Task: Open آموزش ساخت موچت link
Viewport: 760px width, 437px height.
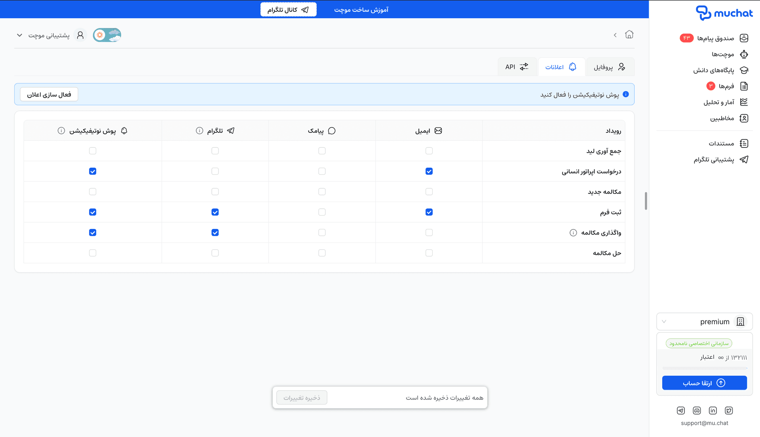Action: coord(361,9)
